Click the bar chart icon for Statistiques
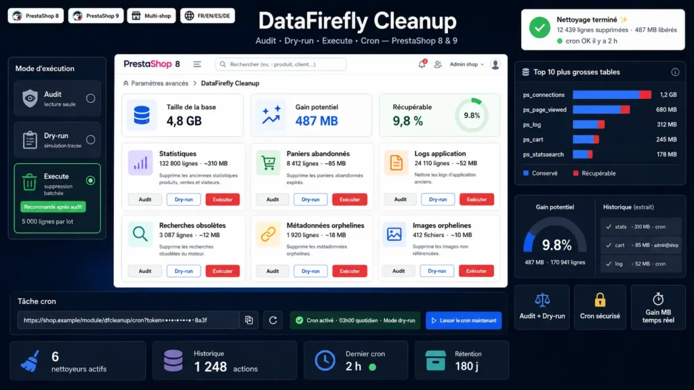694x390 pixels. click(x=140, y=162)
